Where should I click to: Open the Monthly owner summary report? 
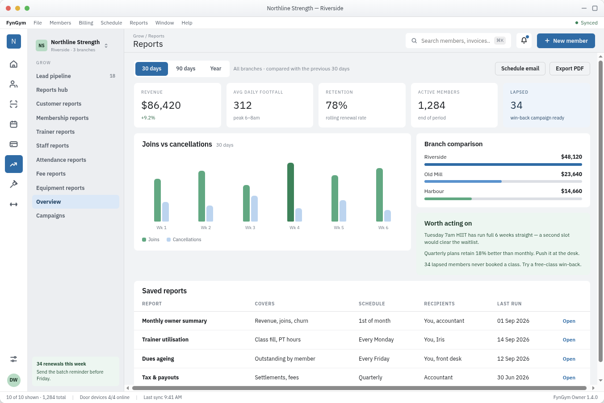(x=569, y=321)
